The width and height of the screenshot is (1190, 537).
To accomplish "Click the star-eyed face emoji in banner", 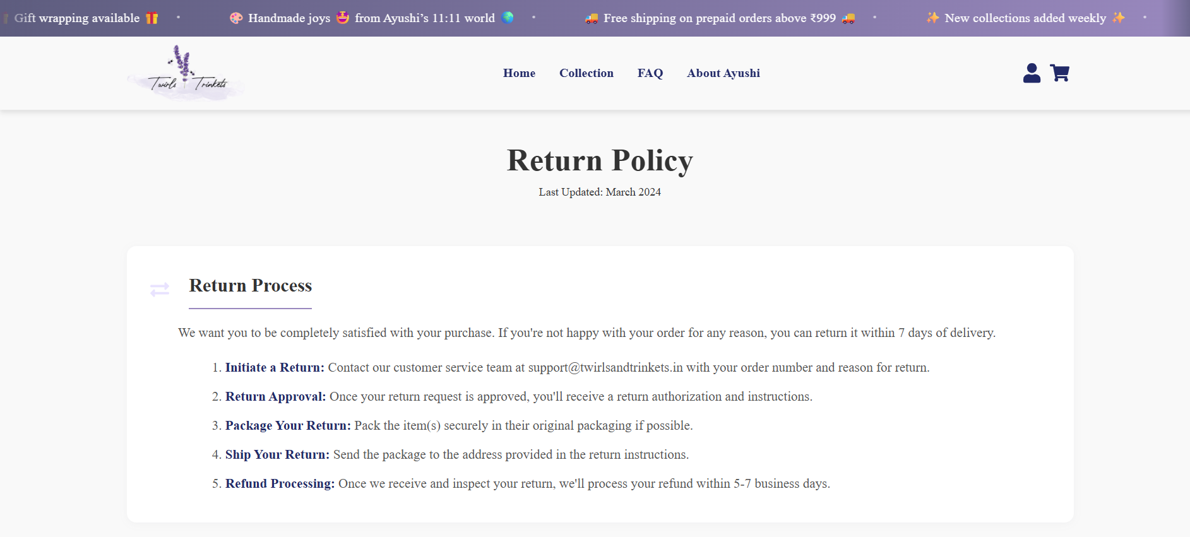I will (x=343, y=18).
